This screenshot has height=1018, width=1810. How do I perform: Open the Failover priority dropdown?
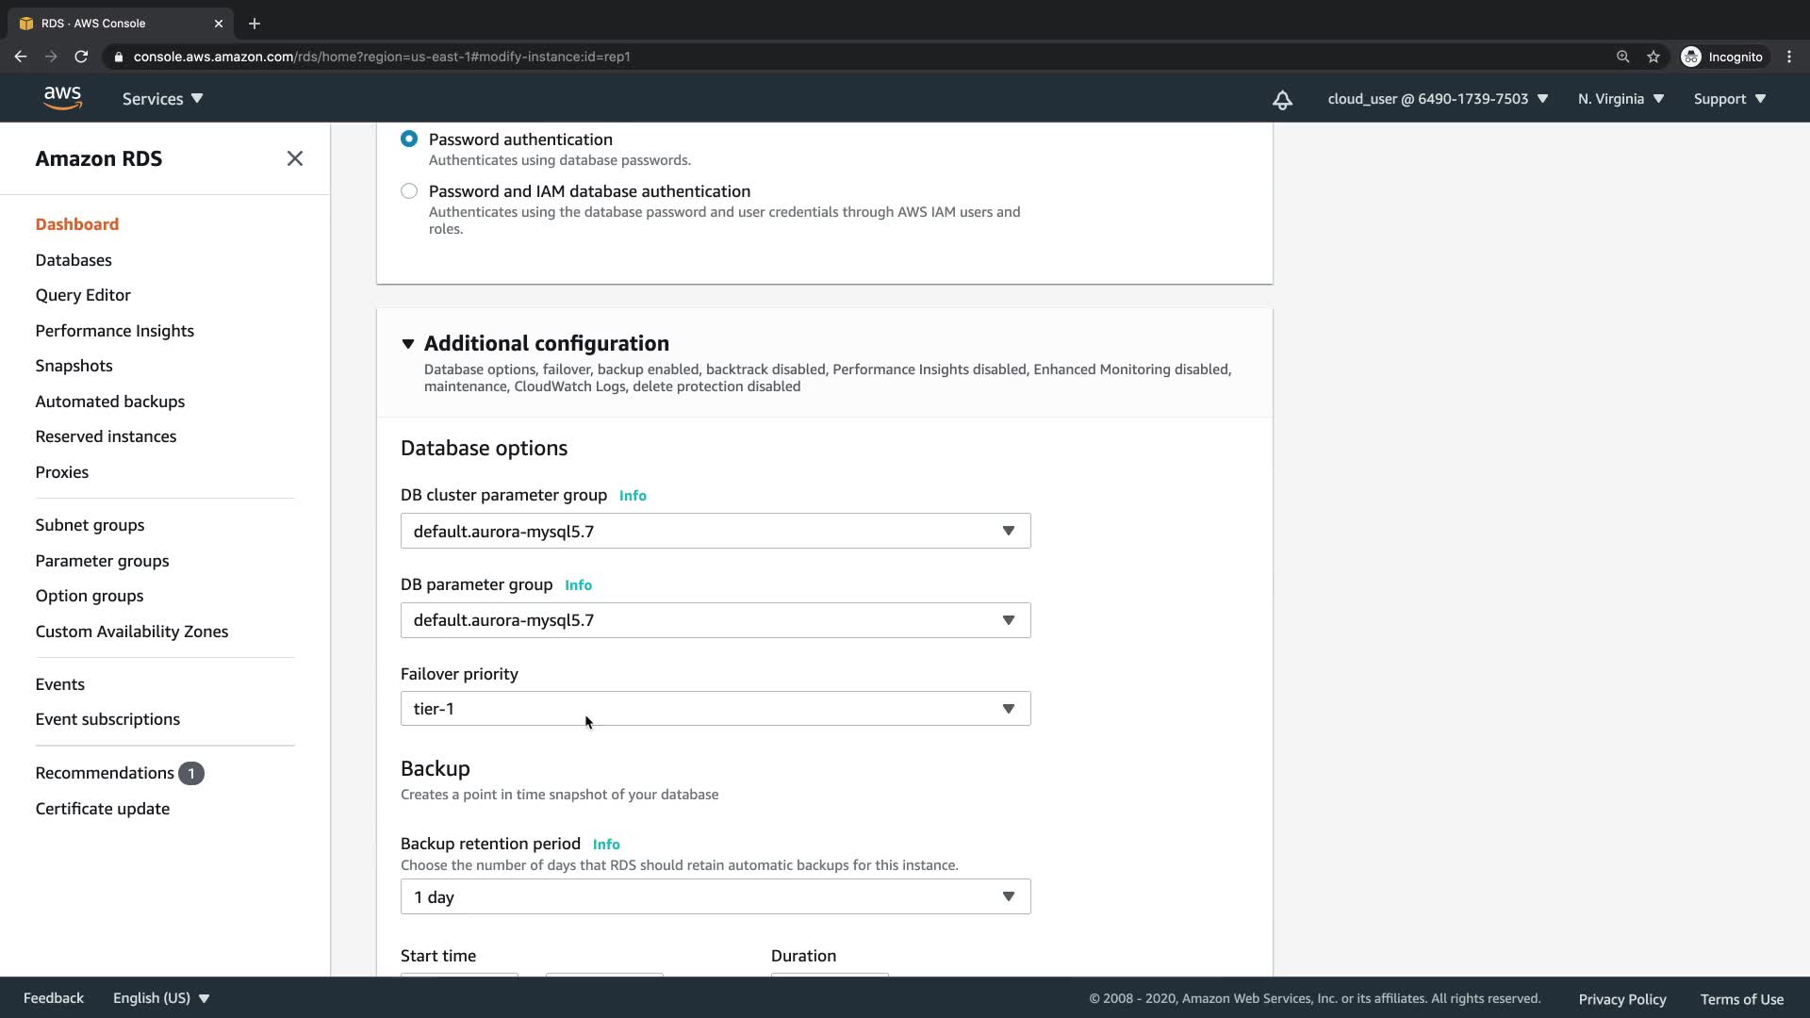[x=715, y=709]
